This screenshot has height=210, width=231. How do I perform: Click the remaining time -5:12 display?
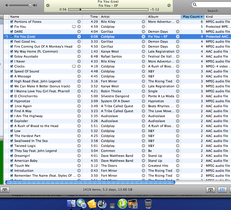[155, 10]
